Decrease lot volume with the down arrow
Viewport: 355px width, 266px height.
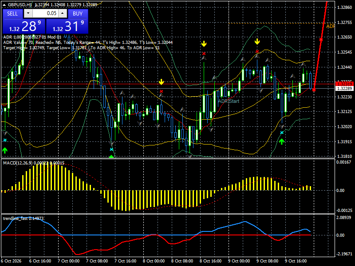coord(28,13)
